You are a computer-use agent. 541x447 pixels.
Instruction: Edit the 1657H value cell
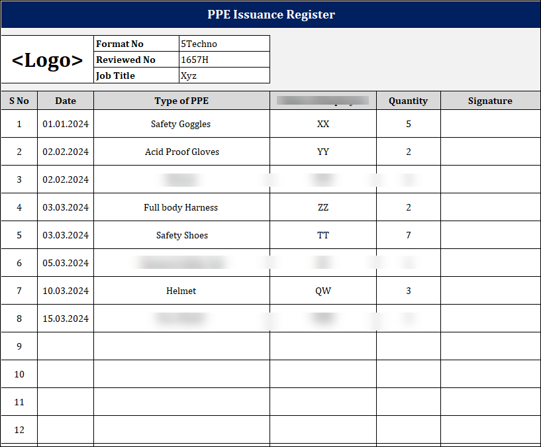224,60
